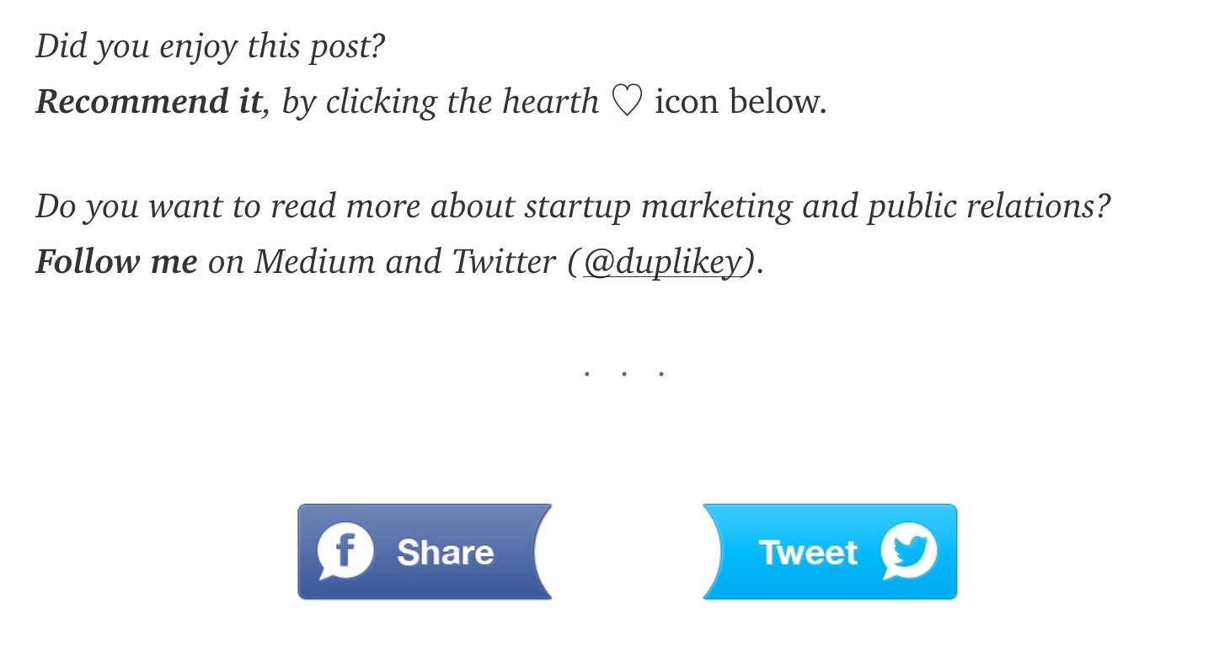Click the 'Tweet' text label
Image resolution: width=1230 pixels, height=647 pixels.
point(809,552)
